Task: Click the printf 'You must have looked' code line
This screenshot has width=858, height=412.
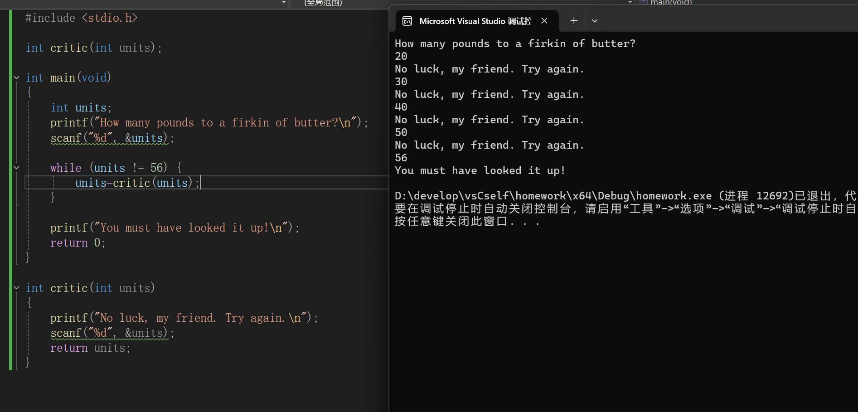Action: click(175, 228)
